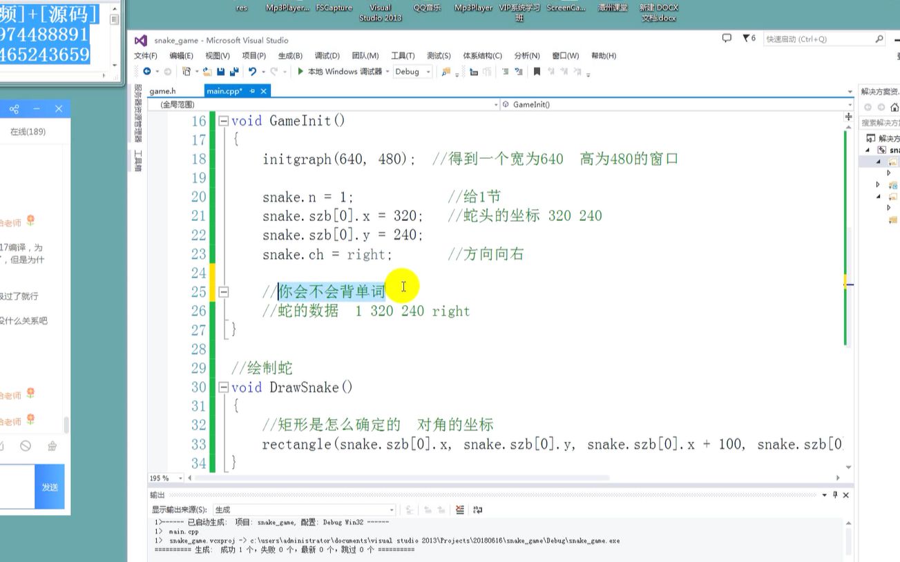Clear all output with the clear icon
900x562 pixels.
click(460, 510)
